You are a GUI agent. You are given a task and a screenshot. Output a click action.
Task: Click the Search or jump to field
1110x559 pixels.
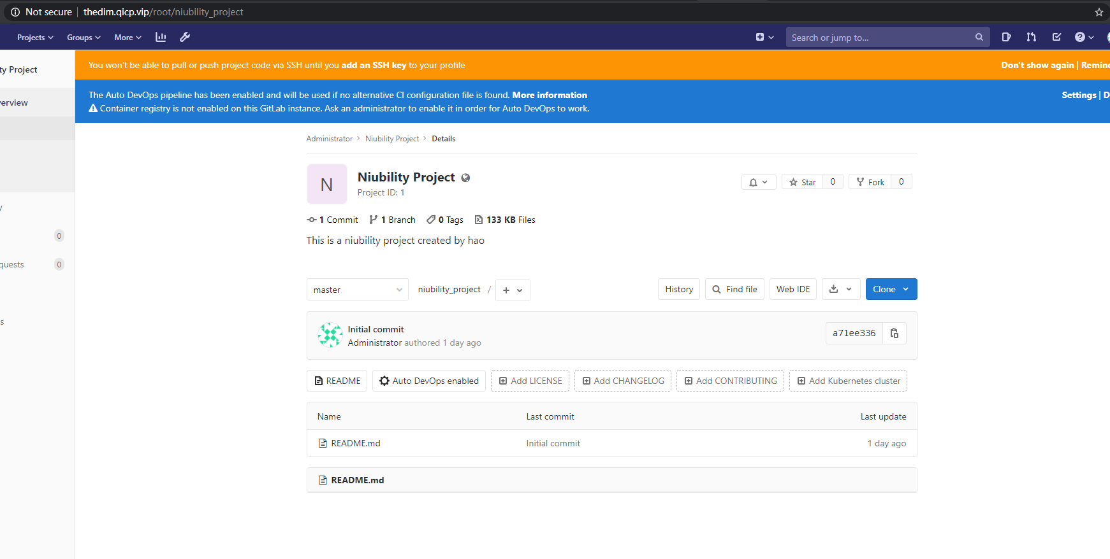point(880,38)
